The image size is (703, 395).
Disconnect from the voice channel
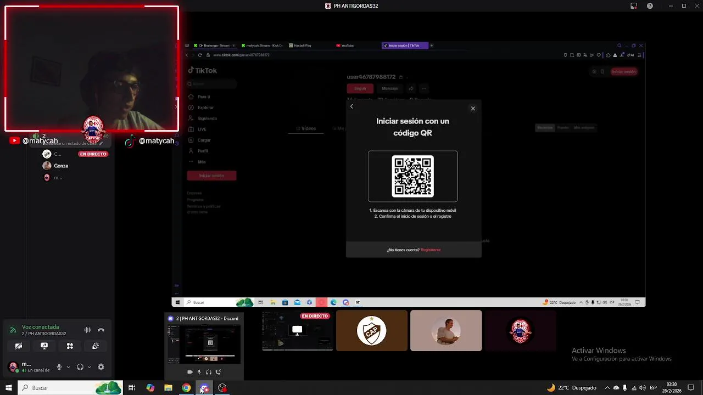pos(101,330)
